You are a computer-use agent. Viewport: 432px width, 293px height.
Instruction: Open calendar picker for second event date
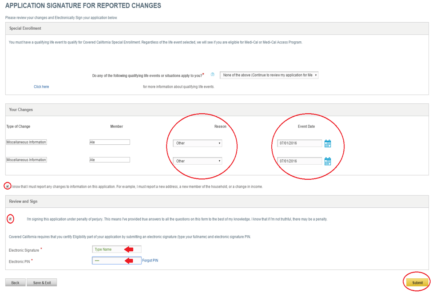328,161
